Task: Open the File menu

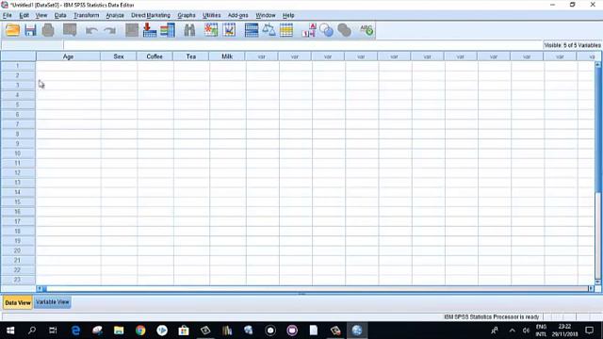Action: [8, 15]
